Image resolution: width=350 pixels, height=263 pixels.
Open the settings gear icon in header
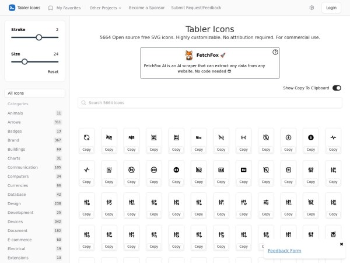(311, 8)
